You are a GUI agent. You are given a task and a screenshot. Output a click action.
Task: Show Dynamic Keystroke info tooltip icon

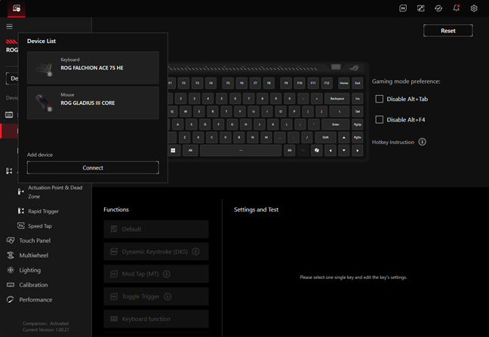[195, 251]
